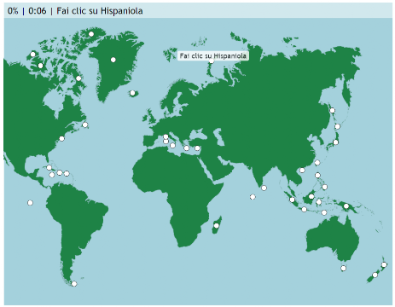Viewport: 395px width, 307px height.
Task: Click the Borneo island marker
Action: tap(311, 196)
